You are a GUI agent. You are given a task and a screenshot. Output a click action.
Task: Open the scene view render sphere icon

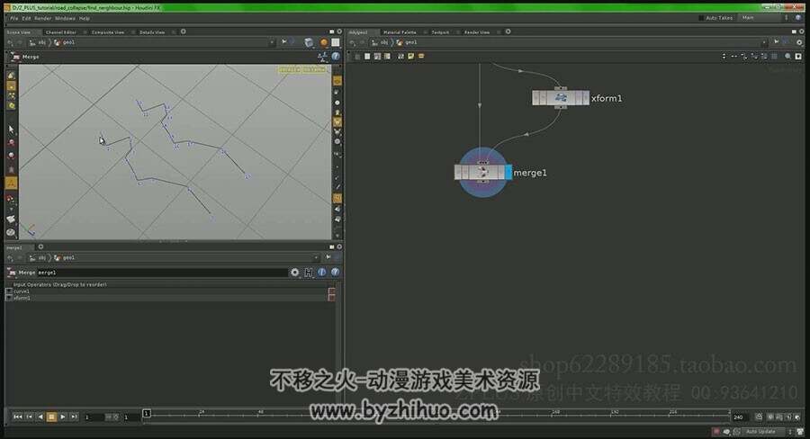(324, 42)
